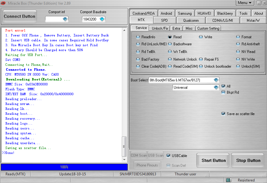The width and height of the screenshot is (267, 183).
Task: Select the Network Unlock radio option
Action: pyautogui.click(x=170, y=59)
